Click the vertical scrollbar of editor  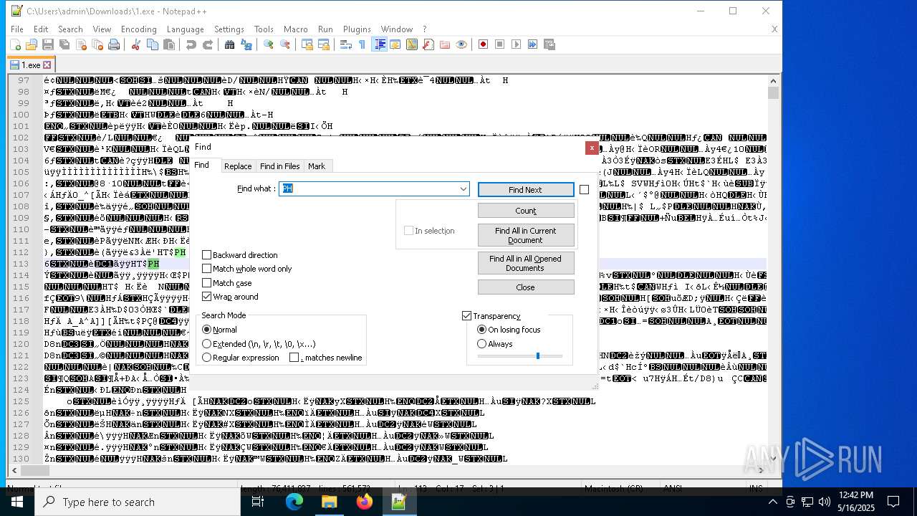point(773,269)
